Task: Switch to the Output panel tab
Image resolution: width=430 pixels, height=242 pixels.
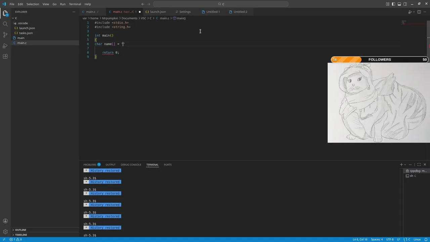Action: point(111,165)
